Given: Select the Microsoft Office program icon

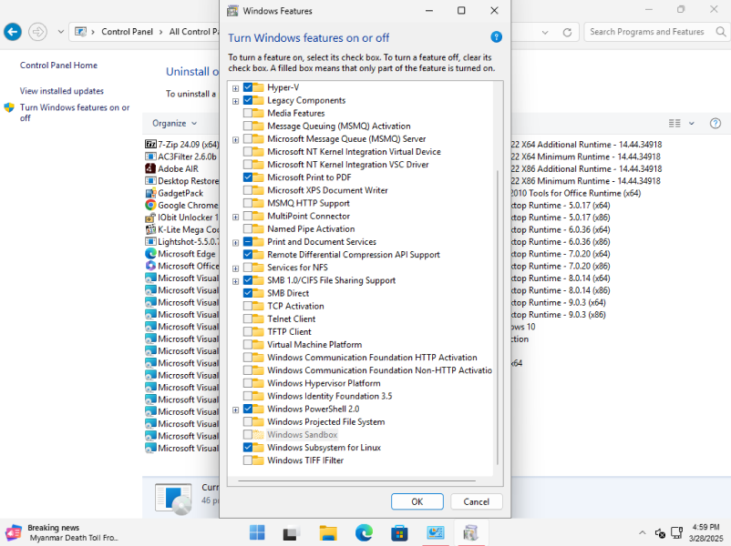Looking at the screenshot, I should 150,266.
